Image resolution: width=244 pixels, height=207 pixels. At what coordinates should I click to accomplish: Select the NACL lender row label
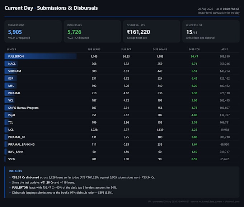coord(12,63)
